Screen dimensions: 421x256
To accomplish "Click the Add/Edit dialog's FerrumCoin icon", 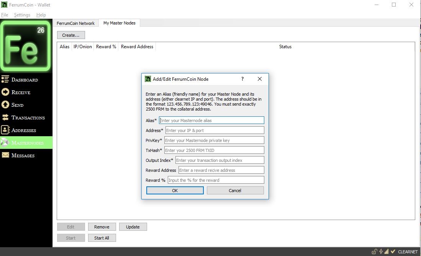I will (147, 79).
